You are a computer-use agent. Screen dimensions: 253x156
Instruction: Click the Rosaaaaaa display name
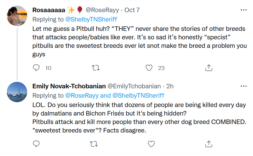[49, 10]
